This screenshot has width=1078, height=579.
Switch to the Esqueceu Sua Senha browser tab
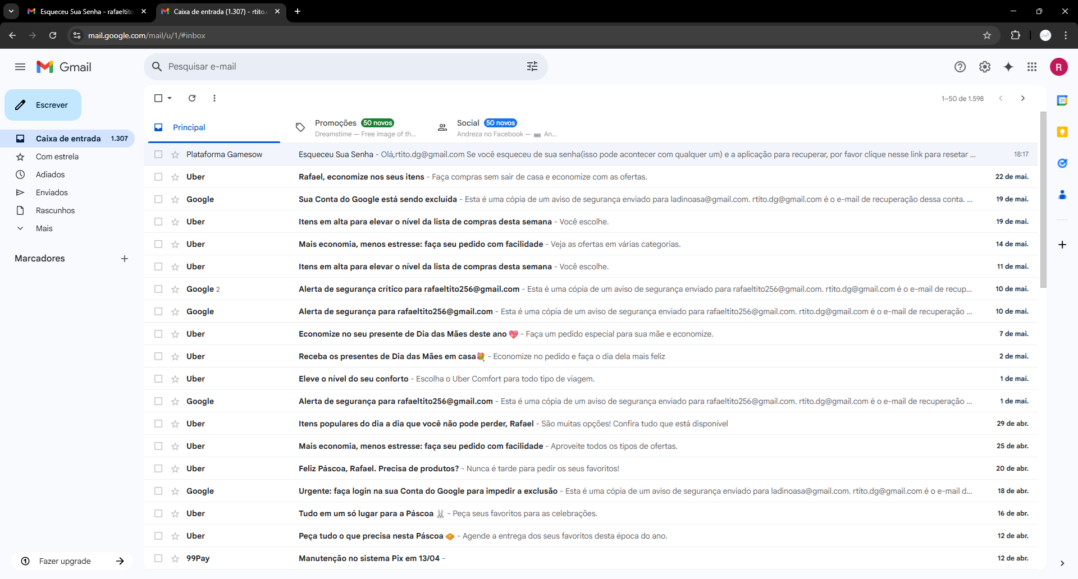tap(86, 11)
